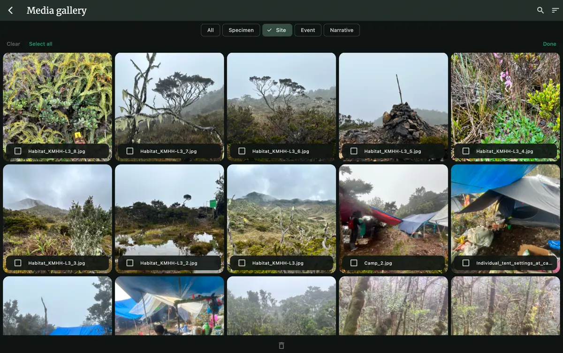The width and height of the screenshot is (563, 353).
Task: Check the Habitat_KMHH-L3_6.jpg checkbox
Action: [x=242, y=151]
